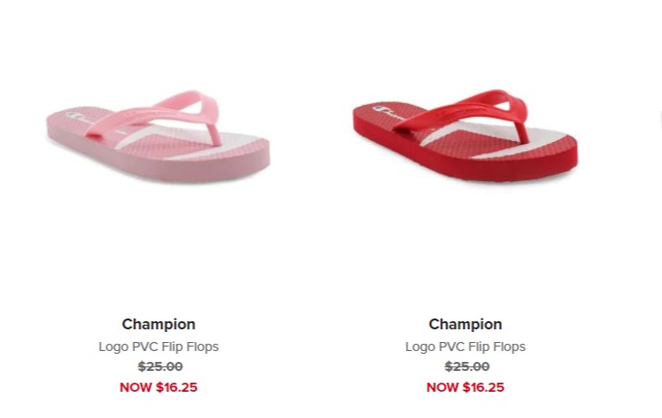
Task: Select crossed-out $25.00 price under pink sandal
Action: pos(160,366)
